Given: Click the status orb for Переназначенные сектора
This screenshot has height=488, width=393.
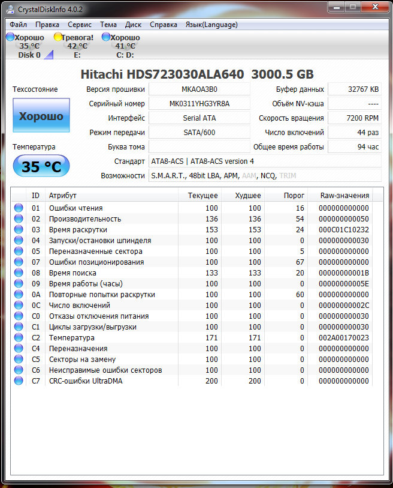Looking at the screenshot, I should pos(19,251).
